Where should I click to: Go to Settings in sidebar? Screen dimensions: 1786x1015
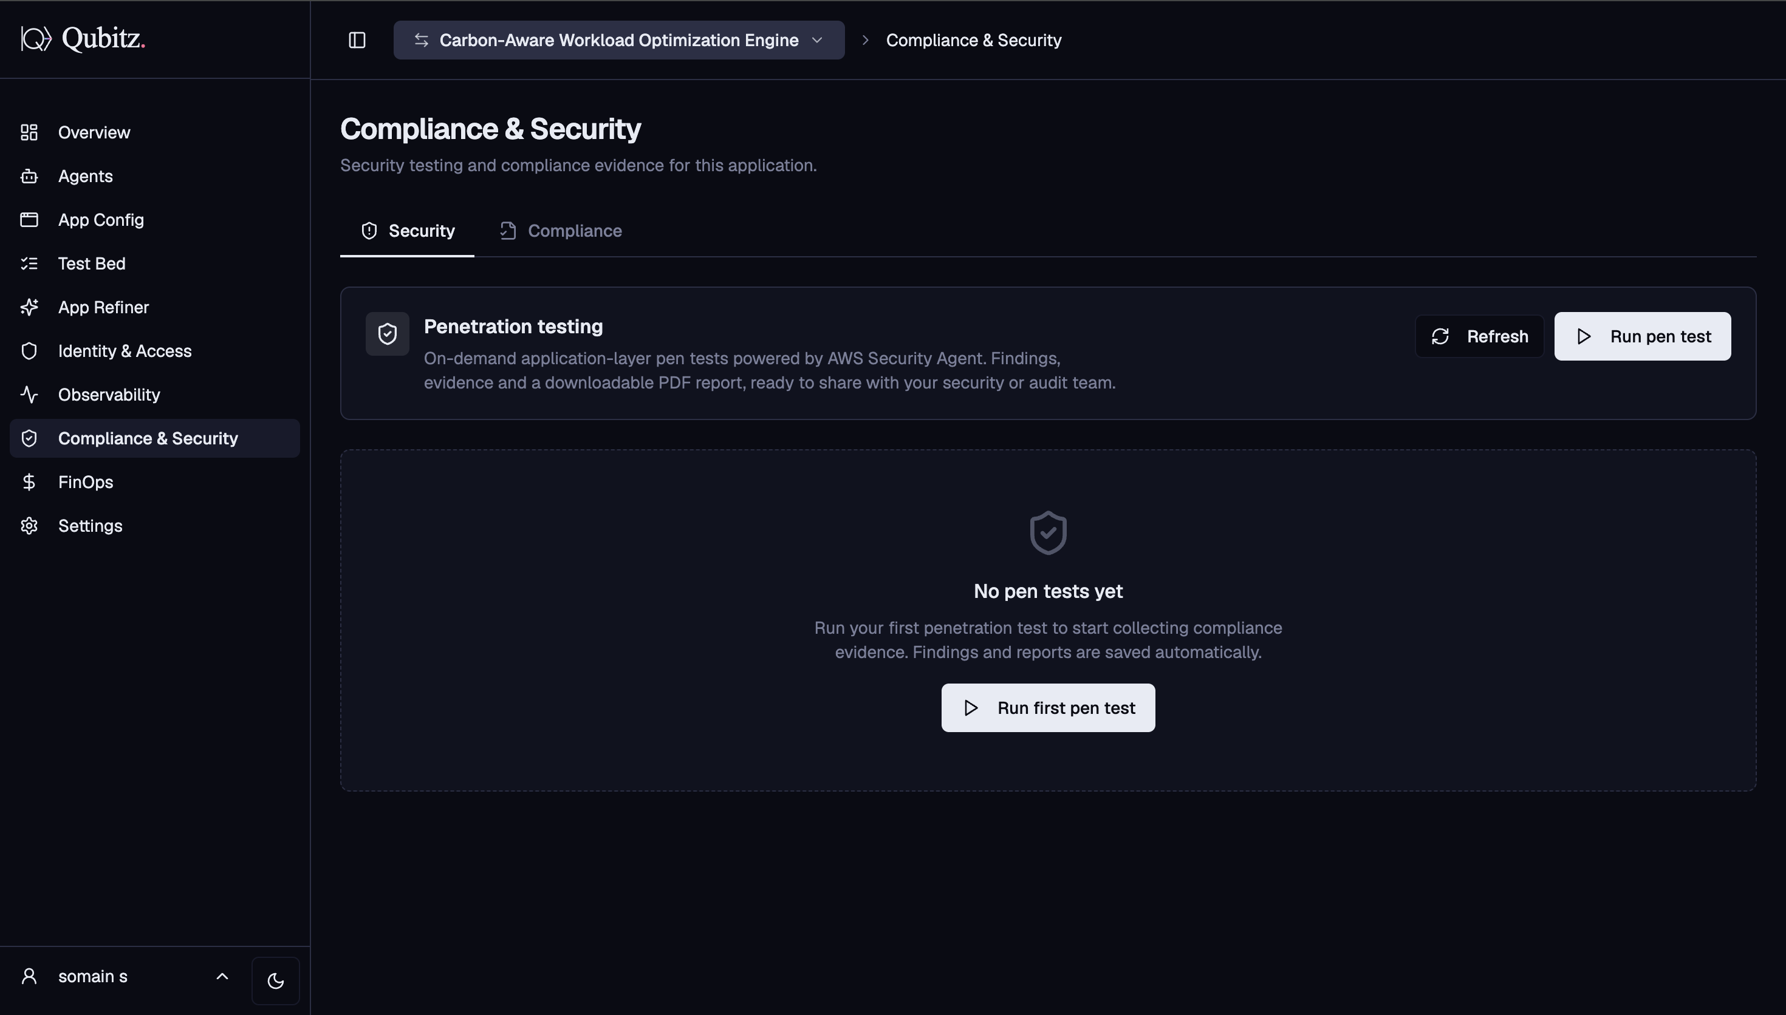click(155, 526)
